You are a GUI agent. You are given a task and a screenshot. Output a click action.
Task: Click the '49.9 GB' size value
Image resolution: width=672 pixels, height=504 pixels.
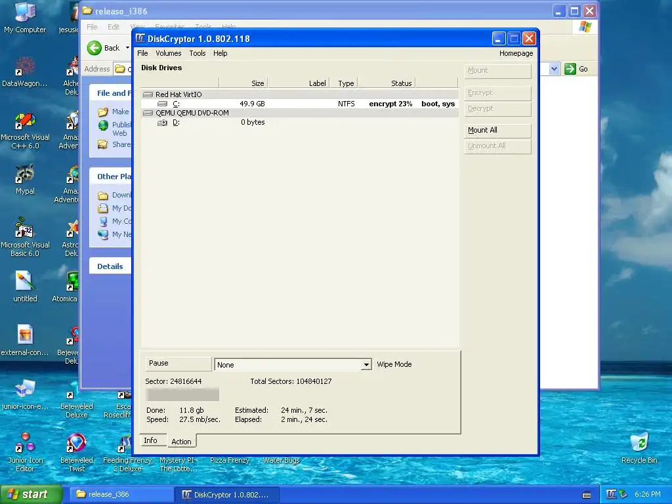[x=252, y=104]
